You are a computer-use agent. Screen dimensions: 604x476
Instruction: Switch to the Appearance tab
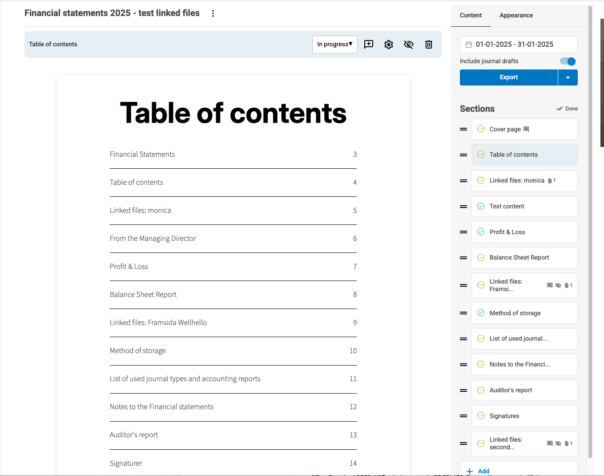click(516, 15)
